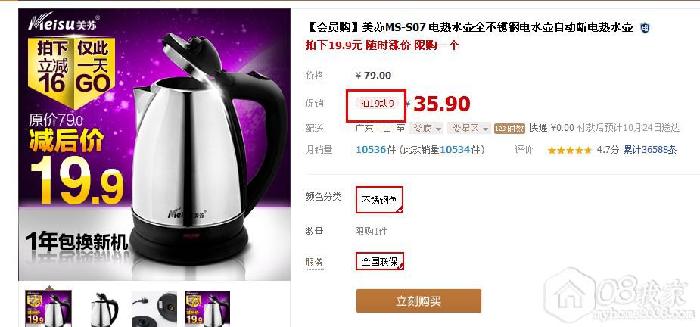
Task: Click the five-star rating icons
Action: (x=570, y=150)
